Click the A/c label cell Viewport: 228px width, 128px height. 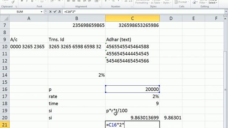point(29,39)
